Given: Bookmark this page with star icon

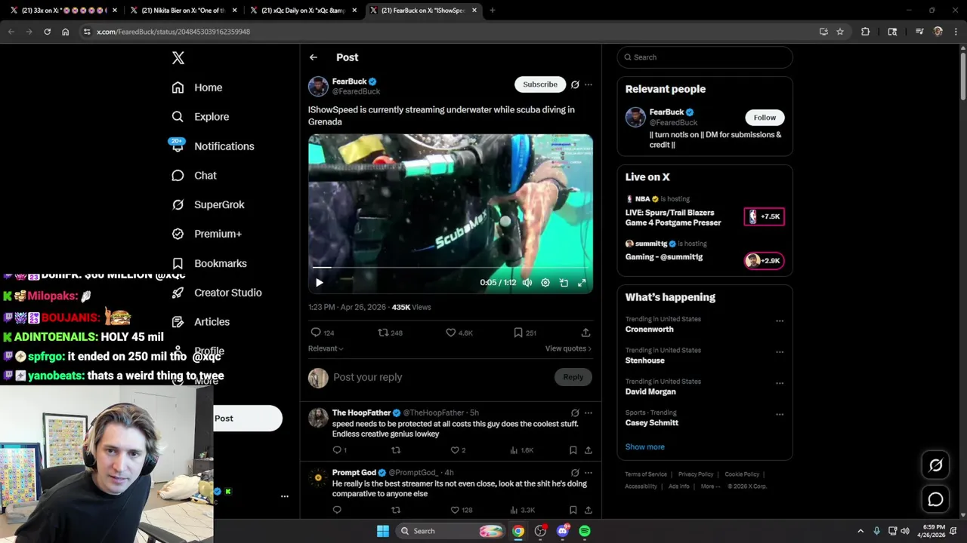Looking at the screenshot, I should [840, 32].
